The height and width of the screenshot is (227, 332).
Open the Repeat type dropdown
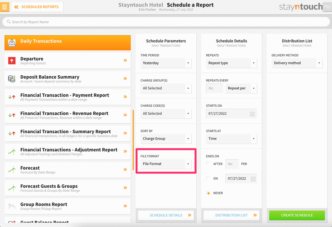(231, 63)
